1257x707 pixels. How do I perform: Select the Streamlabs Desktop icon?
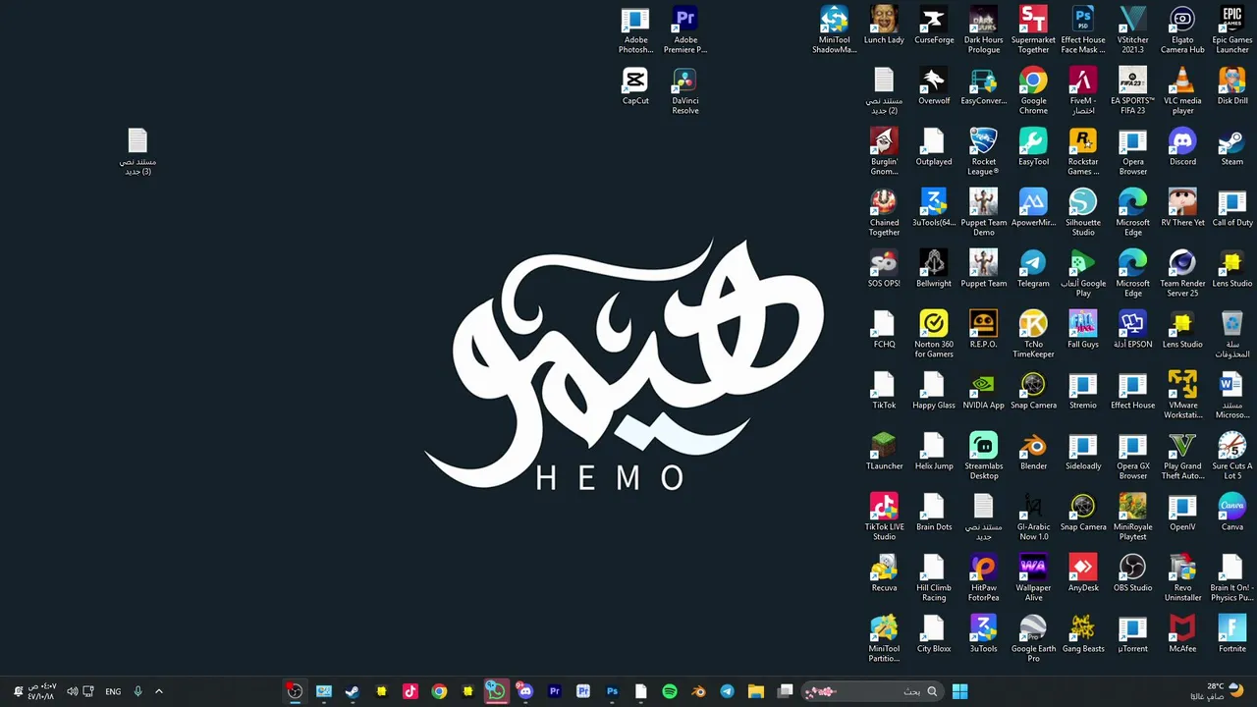click(x=983, y=457)
